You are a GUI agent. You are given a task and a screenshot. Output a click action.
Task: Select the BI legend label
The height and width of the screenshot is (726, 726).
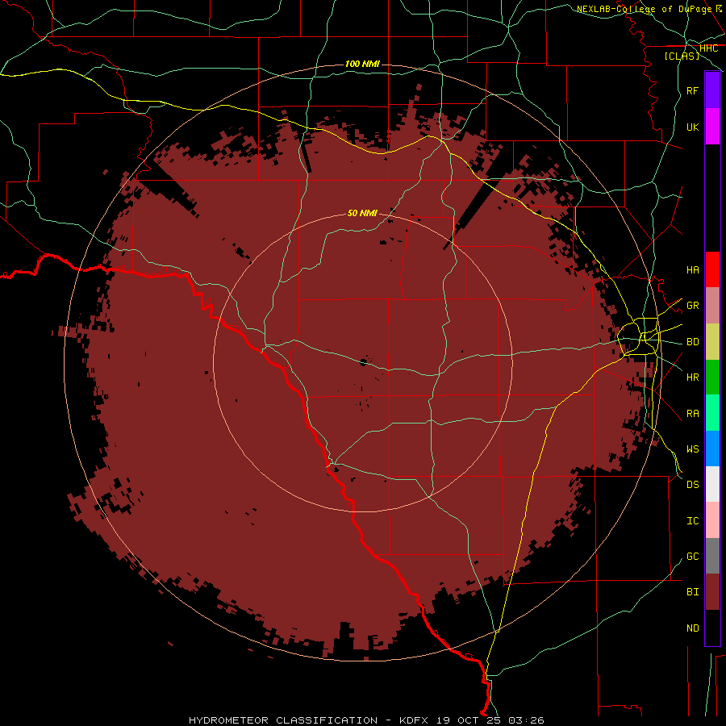coord(692,592)
